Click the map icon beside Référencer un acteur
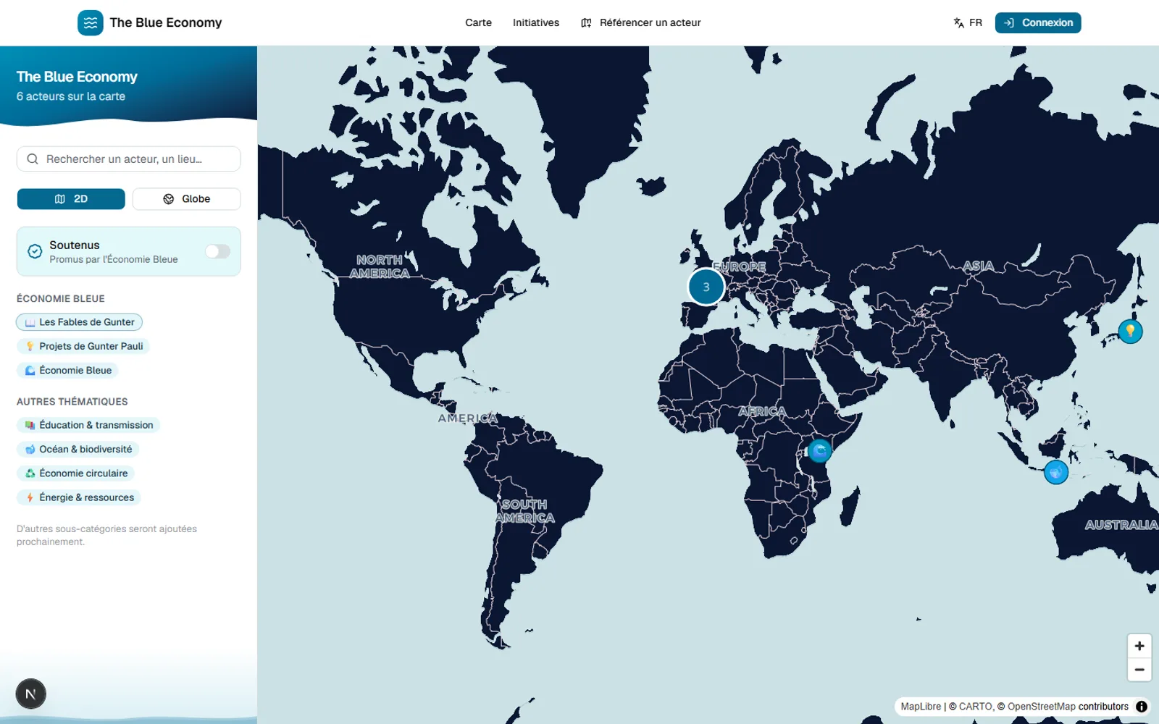Screen dimensions: 1159x724 pos(586,23)
